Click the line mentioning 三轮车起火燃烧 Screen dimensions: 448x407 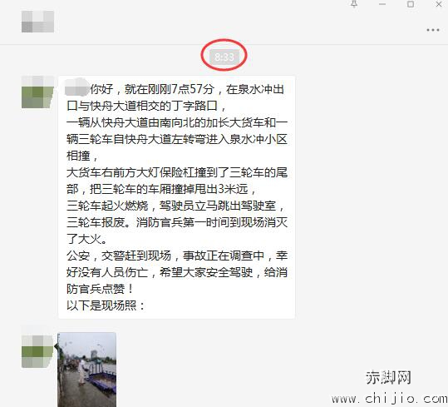click(175, 206)
